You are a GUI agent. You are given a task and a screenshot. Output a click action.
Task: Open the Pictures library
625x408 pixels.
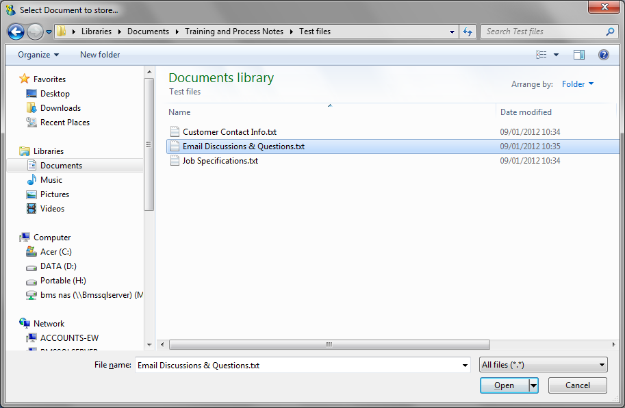point(55,194)
